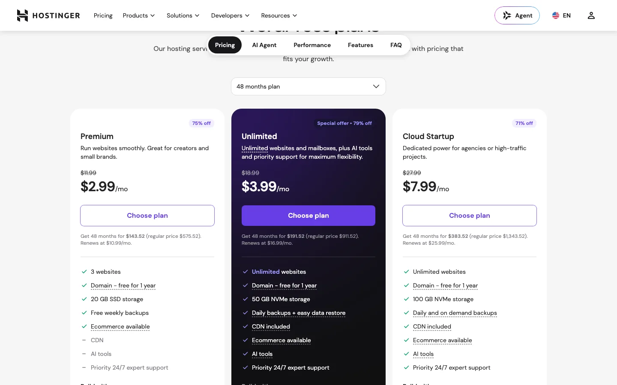Screen dimensions: 617x385
Task: Click the 20 GB SSD storage text
Action: click(117, 299)
